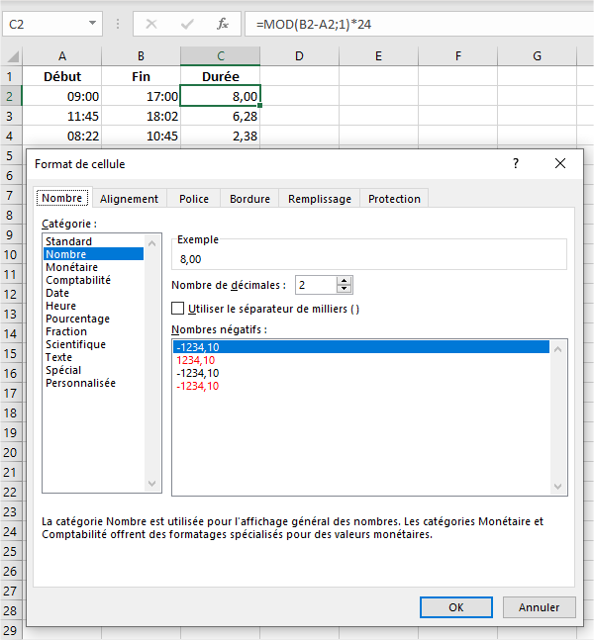Viewport: 594px width, 640px height.
Task: Select black -1234,10 third negative format
Action: (x=361, y=373)
